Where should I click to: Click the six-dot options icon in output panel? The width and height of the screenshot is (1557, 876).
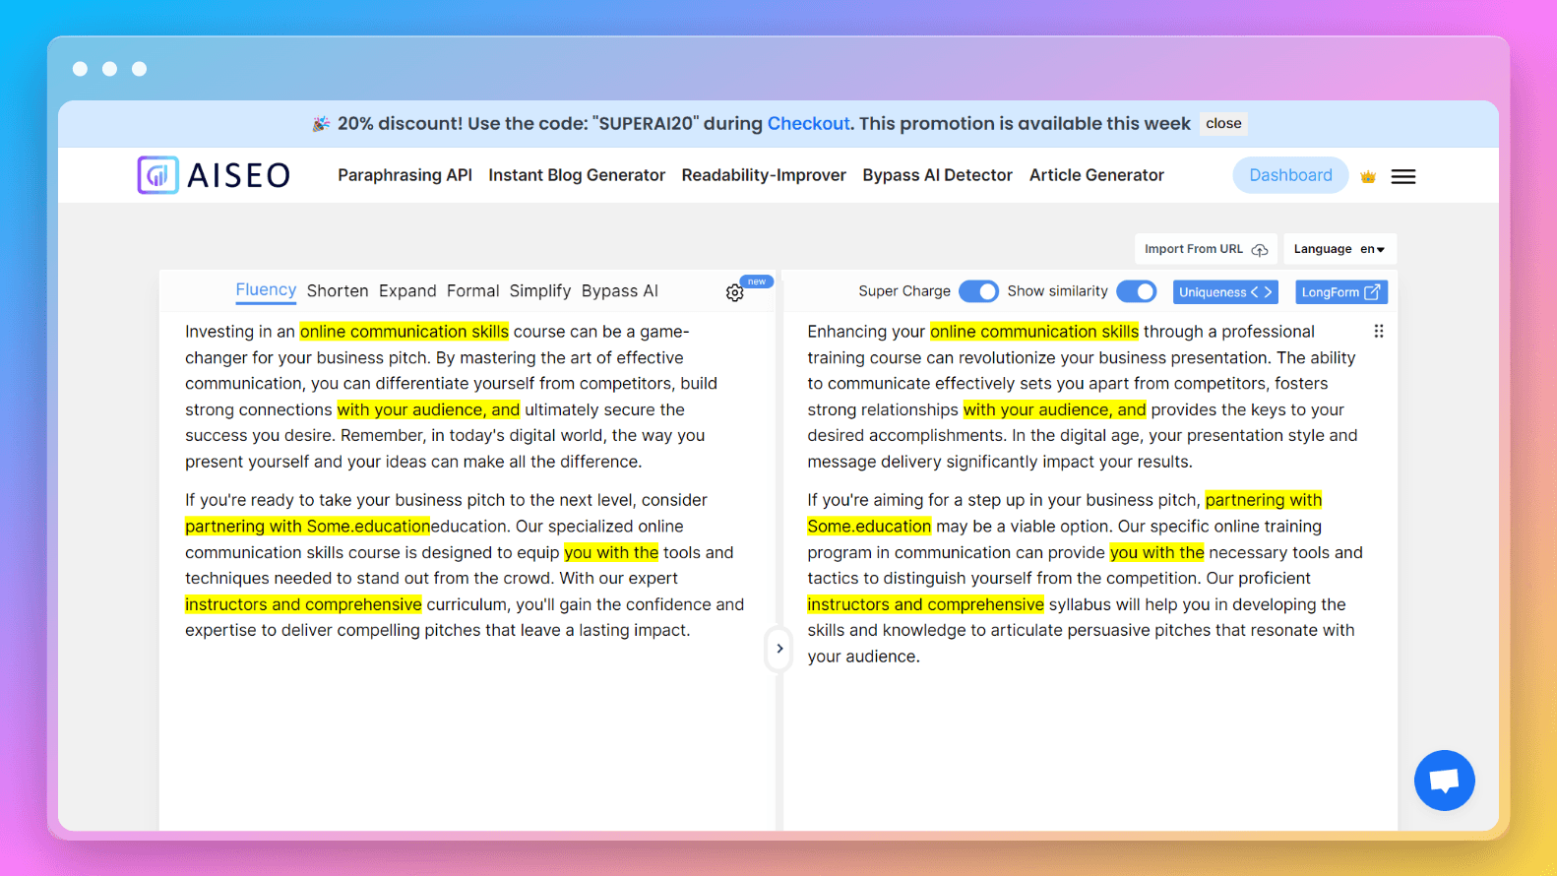pyautogui.click(x=1378, y=332)
